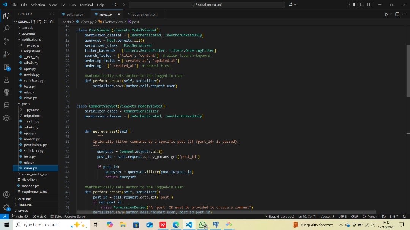Go forward using the navigation arrow
The image size is (410, 230).
click(123, 5)
